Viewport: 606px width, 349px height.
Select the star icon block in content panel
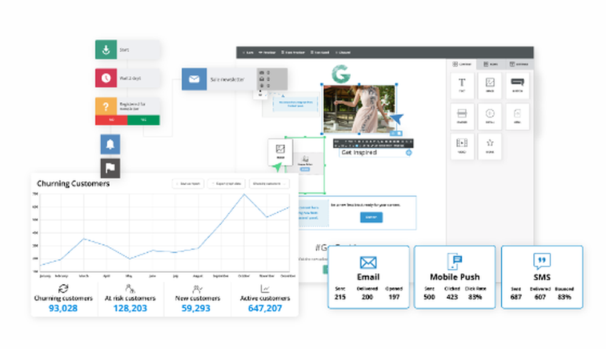pos(490,146)
